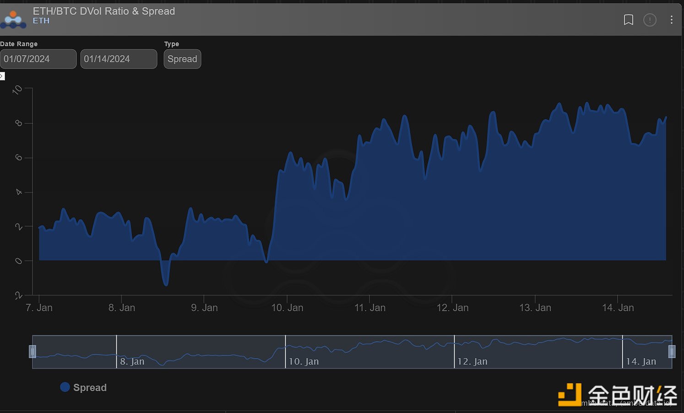Image resolution: width=684 pixels, height=413 pixels.
Task: Click the 14. Jan x-axis label on main chart
Action: pos(618,308)
